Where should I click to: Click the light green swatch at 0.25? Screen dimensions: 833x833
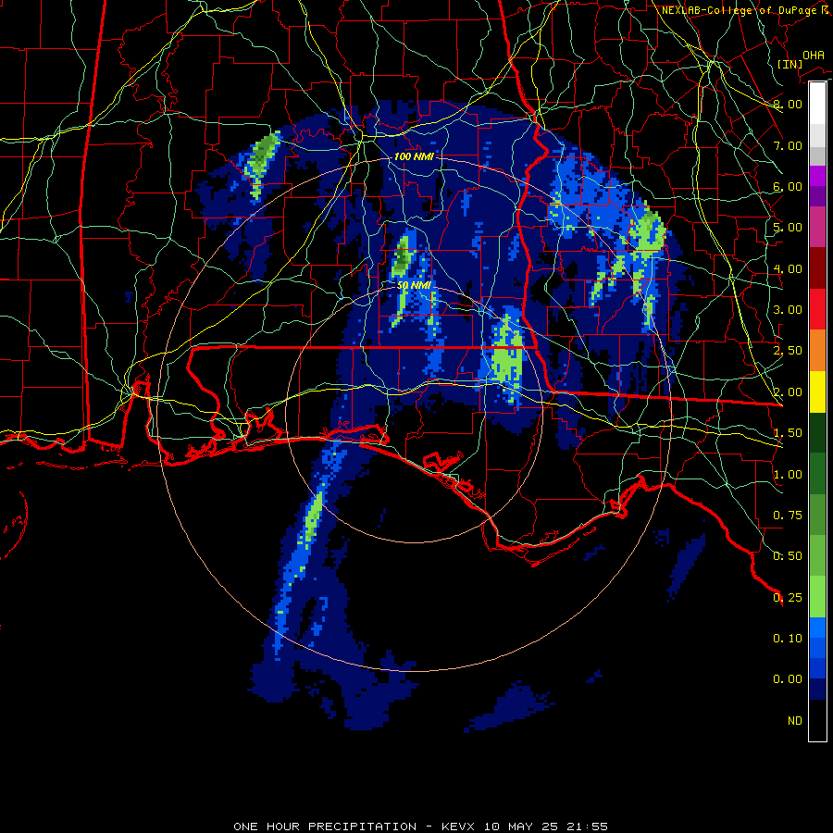point(817,597)
